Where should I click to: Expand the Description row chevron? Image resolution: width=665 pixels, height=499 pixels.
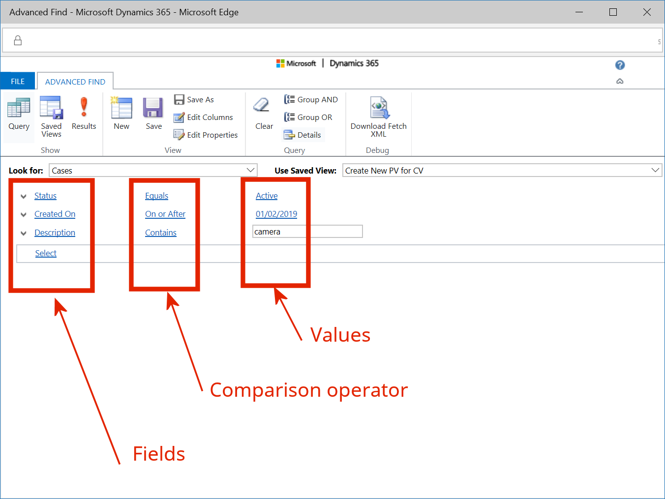click(23, 233)
